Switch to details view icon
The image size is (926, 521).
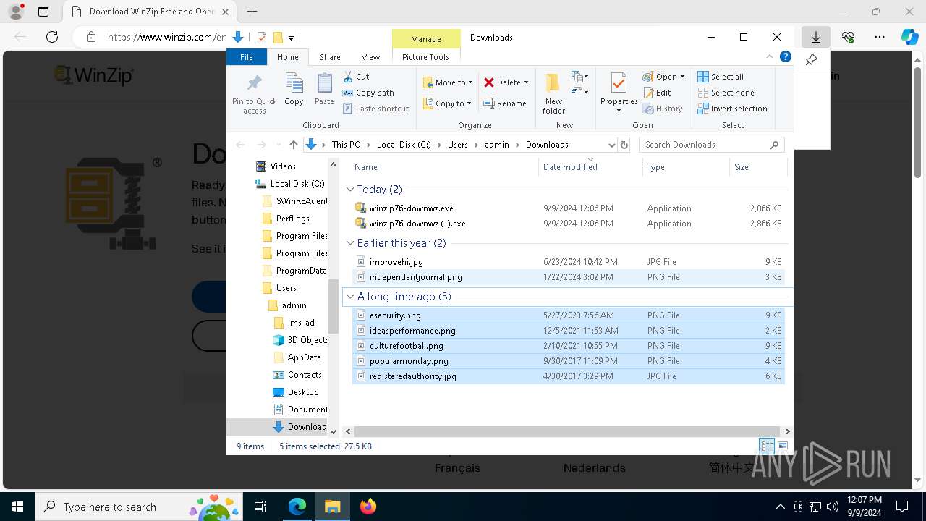pos(767,446)
